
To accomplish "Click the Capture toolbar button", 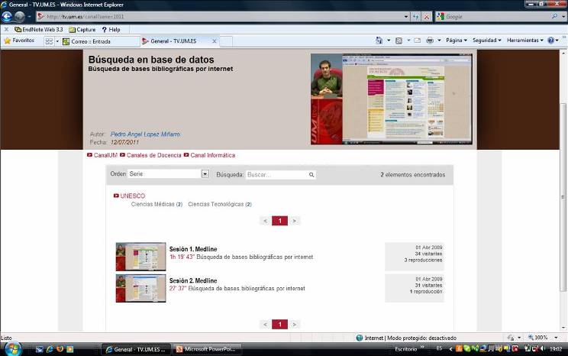I will tap(82, 29).
